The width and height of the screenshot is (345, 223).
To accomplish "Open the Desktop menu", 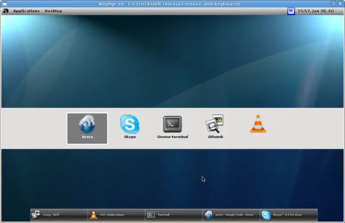I will (x=53, y=11).
